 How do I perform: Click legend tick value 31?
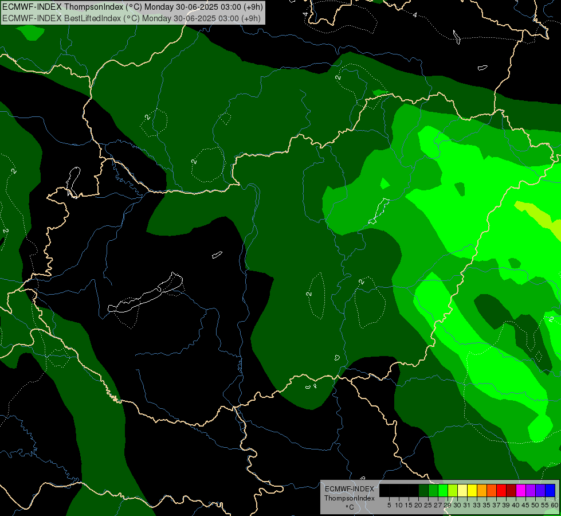pos(467,505)
